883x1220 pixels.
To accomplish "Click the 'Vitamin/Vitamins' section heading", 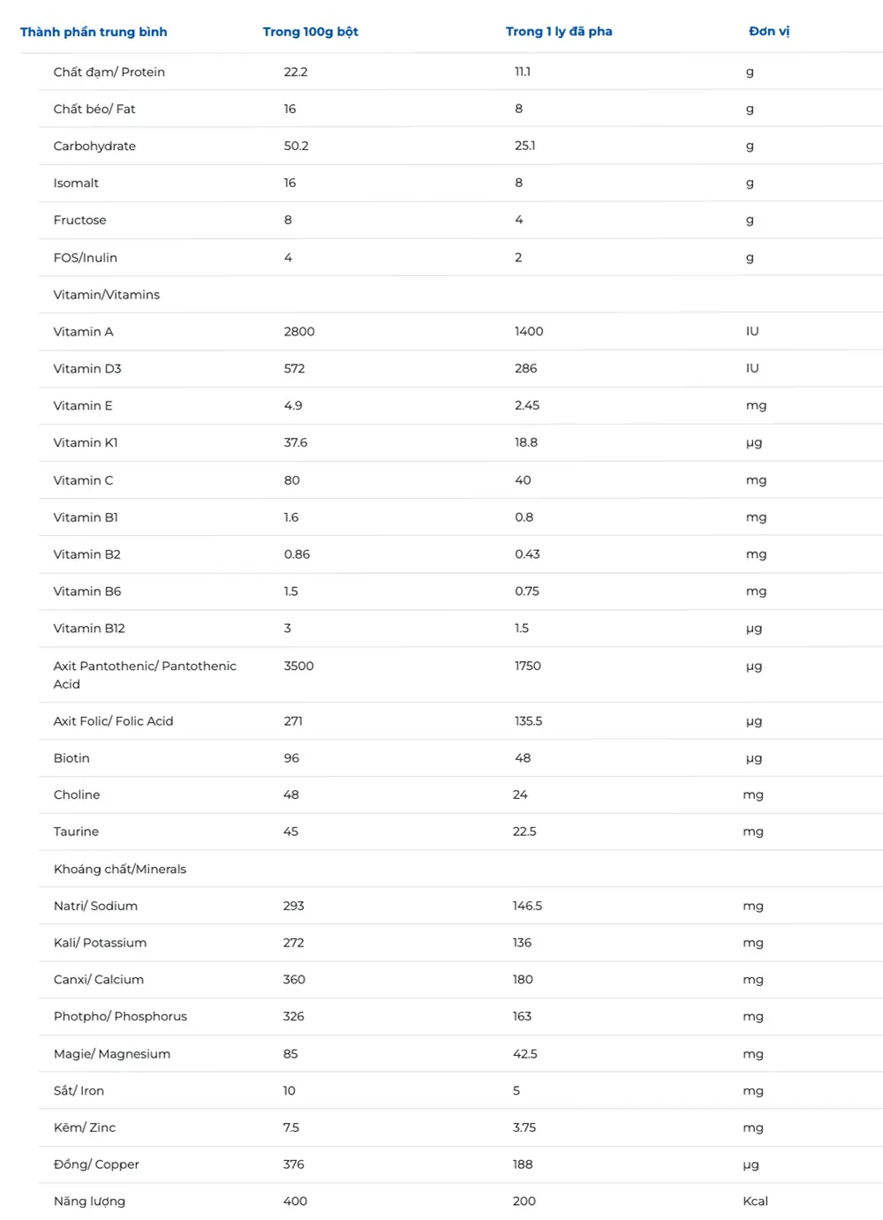I will 106,295.
